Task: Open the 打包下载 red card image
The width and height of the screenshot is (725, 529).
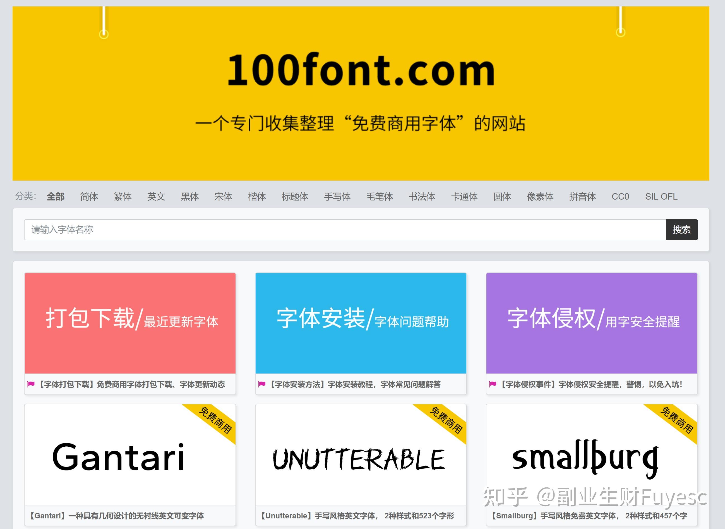Action: pyautogui.click(x=130, y=323)
